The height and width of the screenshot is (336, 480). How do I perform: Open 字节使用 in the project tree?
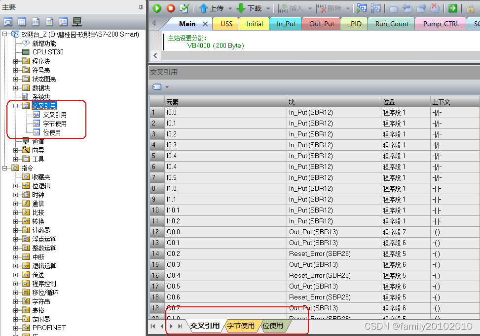pyautogui.click(x=54, y=124)
